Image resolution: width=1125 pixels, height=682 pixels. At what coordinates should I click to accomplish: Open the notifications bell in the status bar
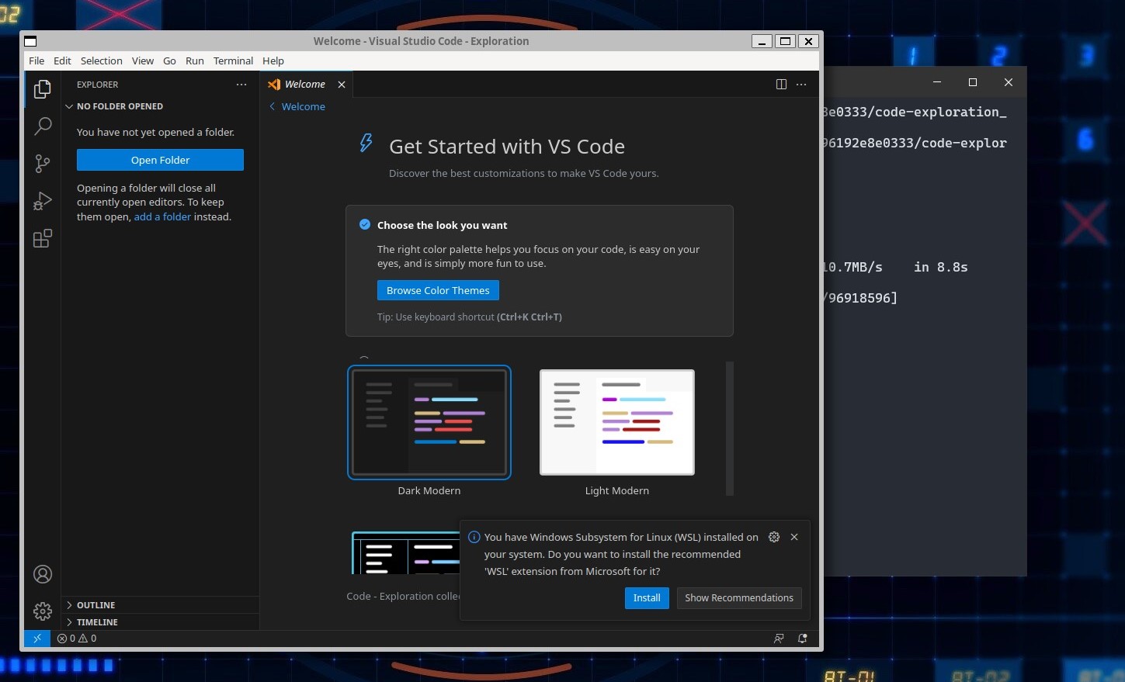[802, 638]
